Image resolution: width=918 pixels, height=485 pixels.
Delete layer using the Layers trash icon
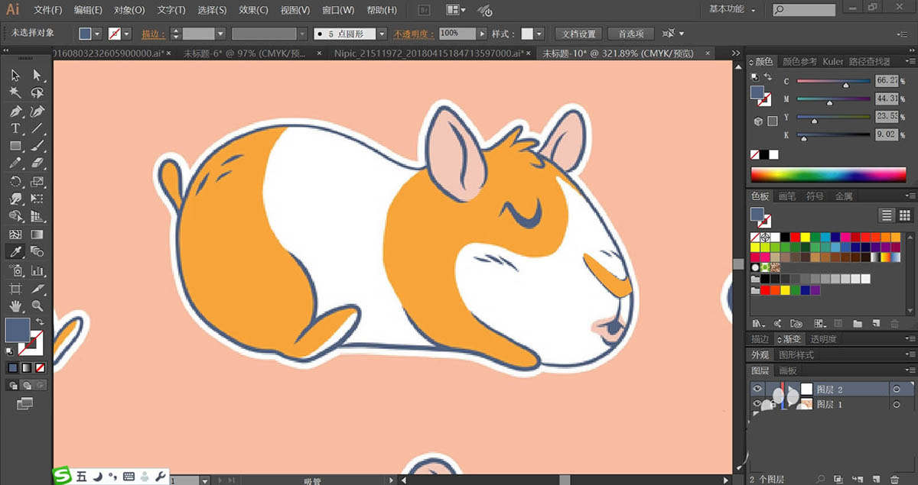(894, 479)
